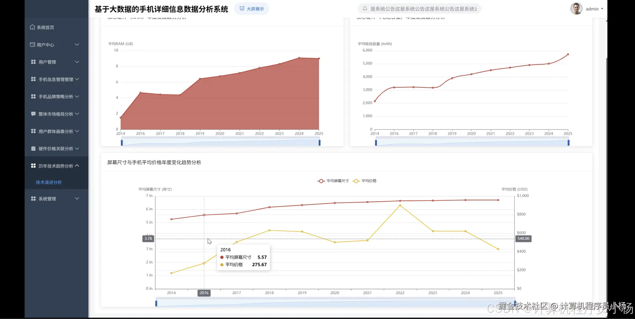Collapse 历年技术趋势分析 chevron
This screenshot has height=319, width=635.
pos(77,166)
